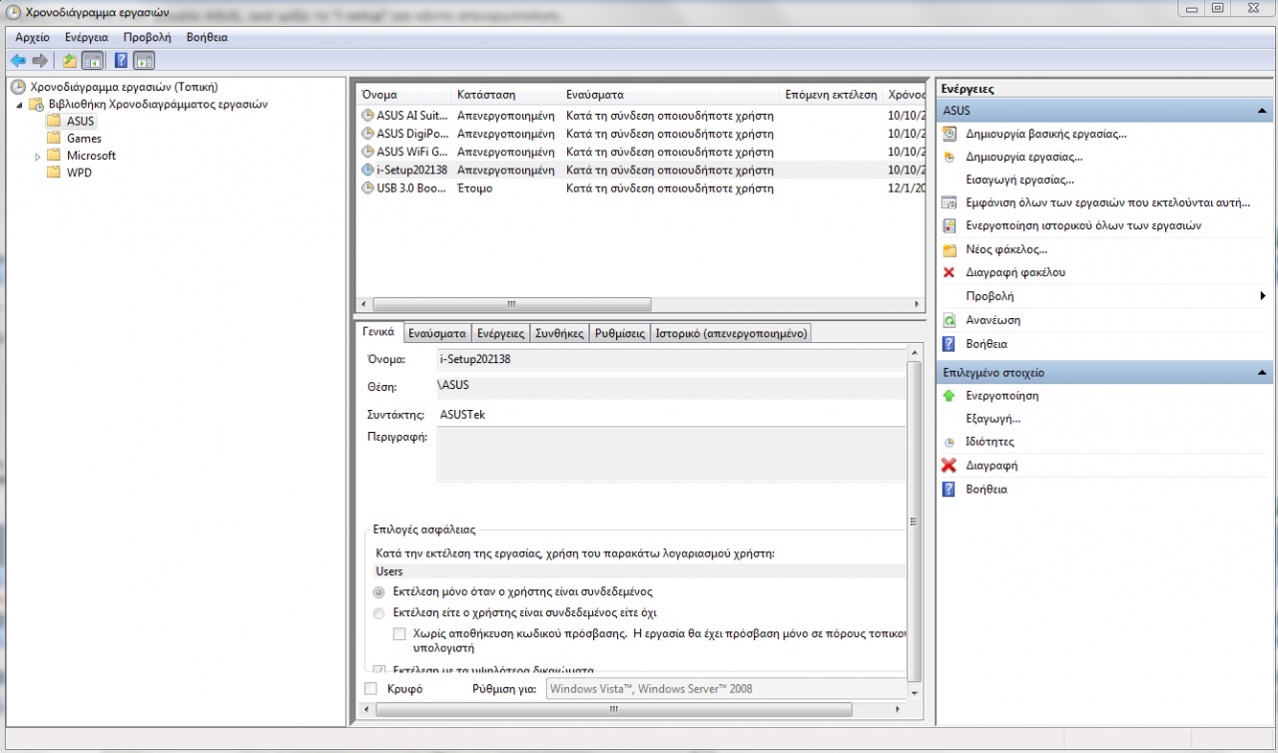The height and width of the screenshot is (753, 1278).
Task: Open the Ενέργεια menu
Action: [86, 37]
